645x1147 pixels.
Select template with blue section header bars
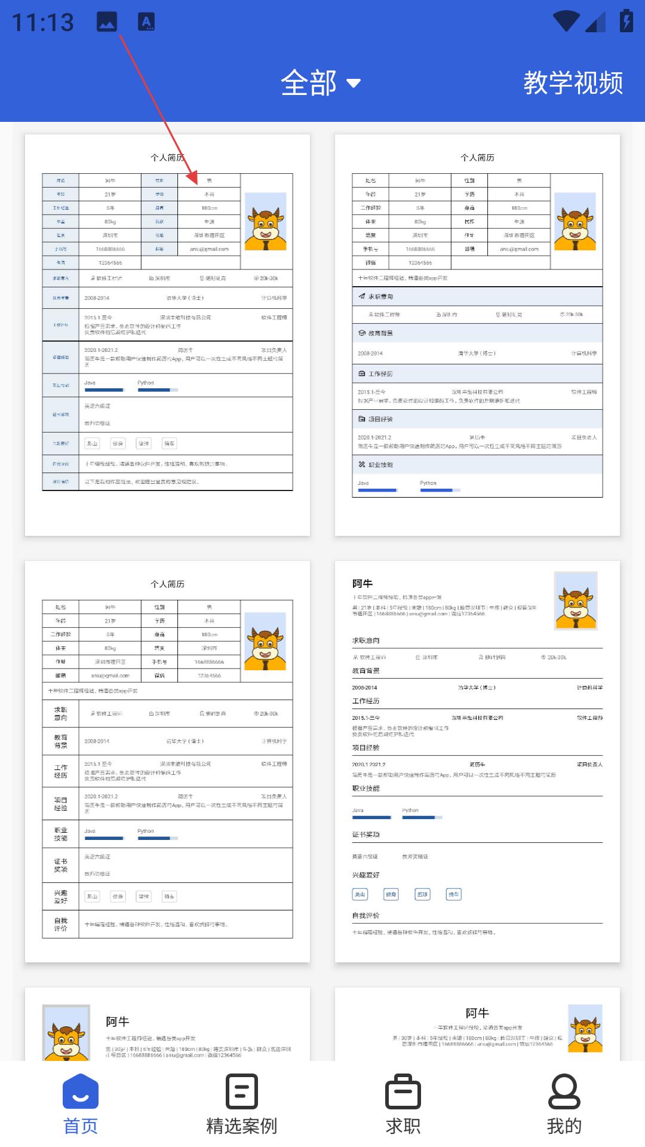pyautogui.click(x=477, y=335)
